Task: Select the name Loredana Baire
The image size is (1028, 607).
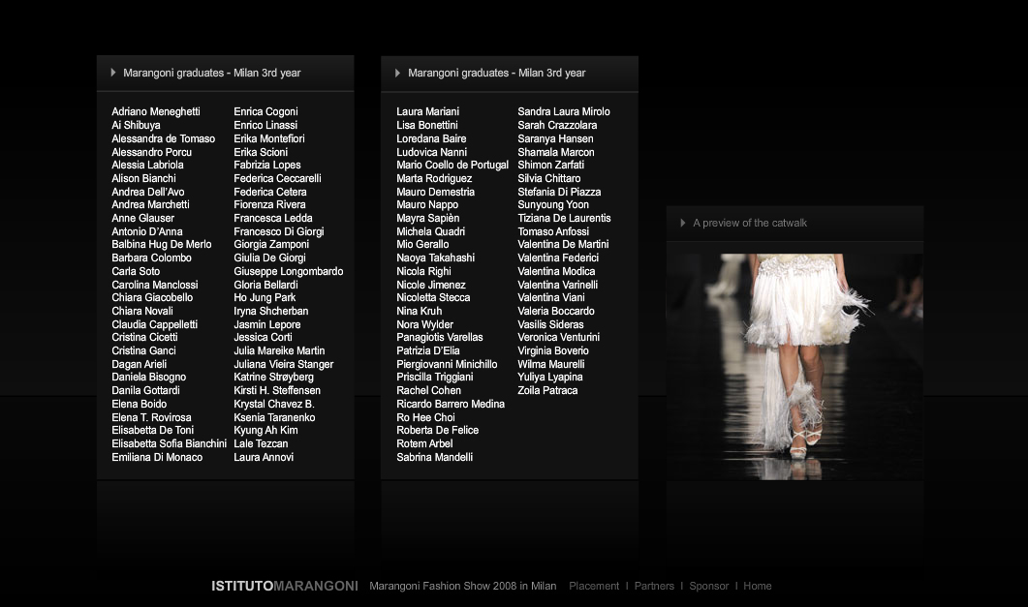Action: 431,138
